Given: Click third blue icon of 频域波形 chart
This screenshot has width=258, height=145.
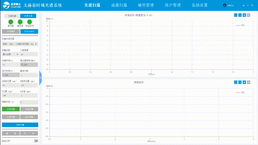Looking at the screenshot, I should [244, 82].
